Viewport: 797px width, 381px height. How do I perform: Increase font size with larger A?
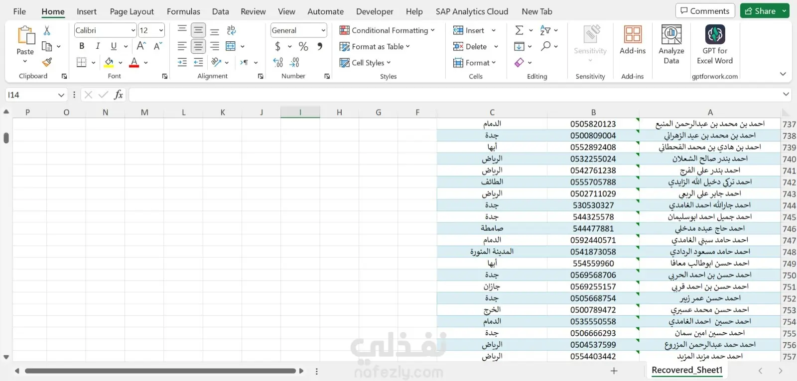(x=141, y=46)
